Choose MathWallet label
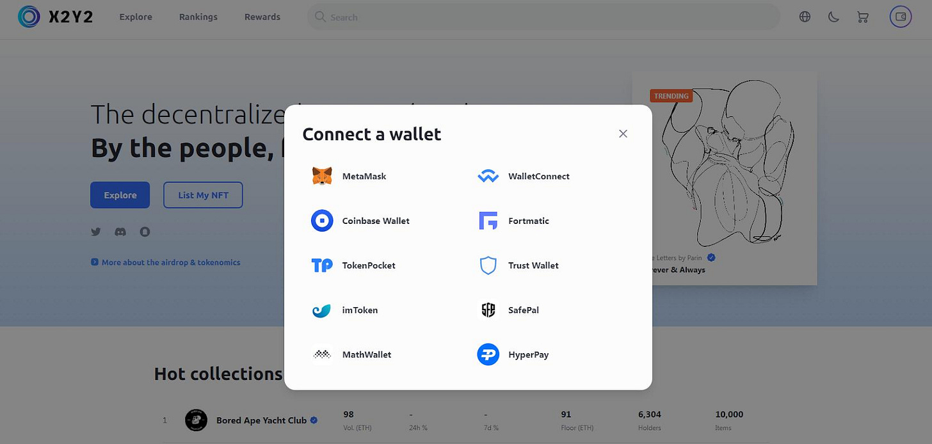The height and width of the screenshot is (444, 932). (367, 354)
